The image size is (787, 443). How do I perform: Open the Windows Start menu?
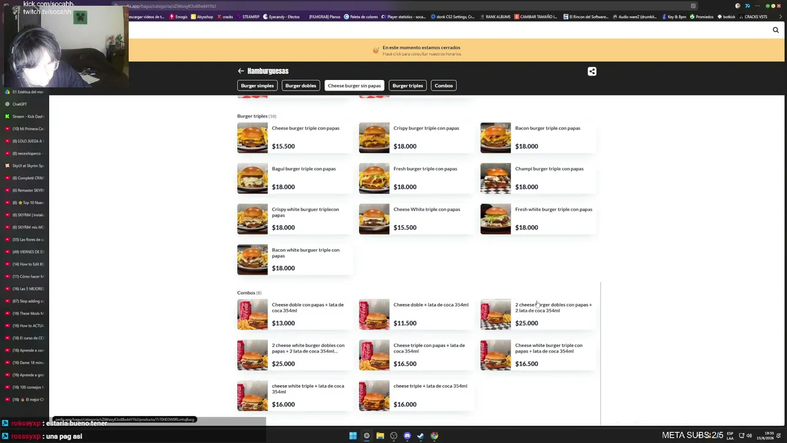(353, 436)
